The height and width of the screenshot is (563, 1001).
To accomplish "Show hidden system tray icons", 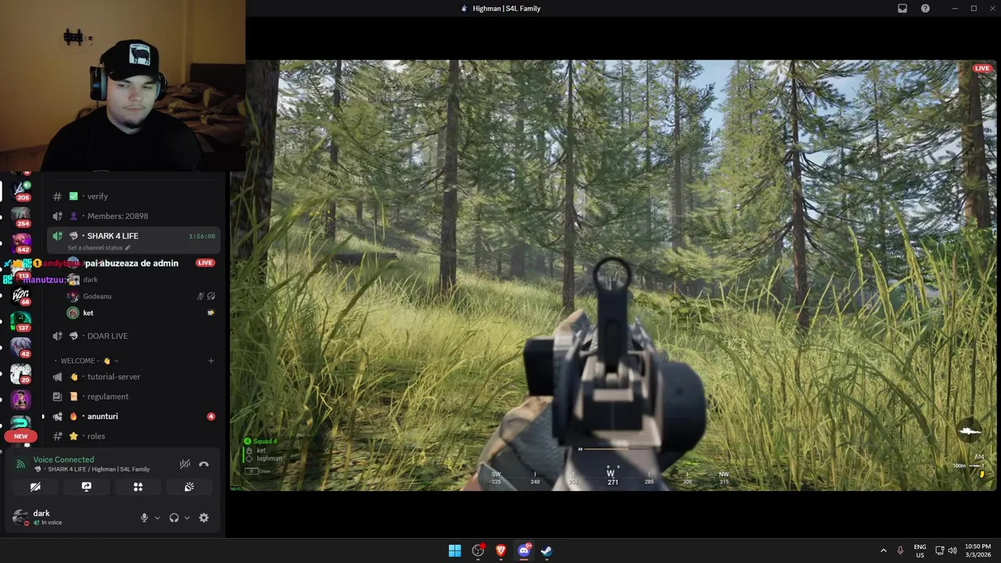I will point(884,550).
